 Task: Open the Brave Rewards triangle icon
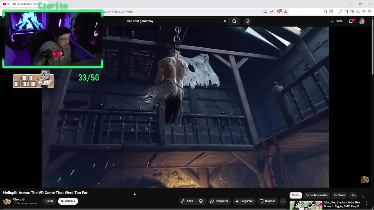point(285,12)
